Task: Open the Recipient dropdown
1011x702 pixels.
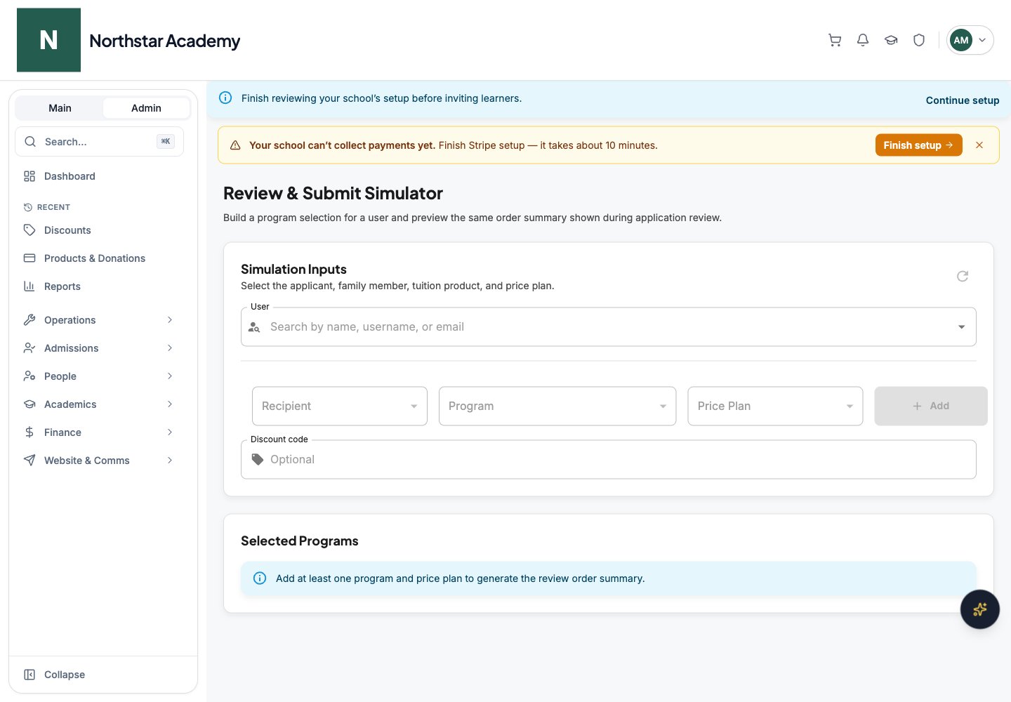Action: point(340,406)
